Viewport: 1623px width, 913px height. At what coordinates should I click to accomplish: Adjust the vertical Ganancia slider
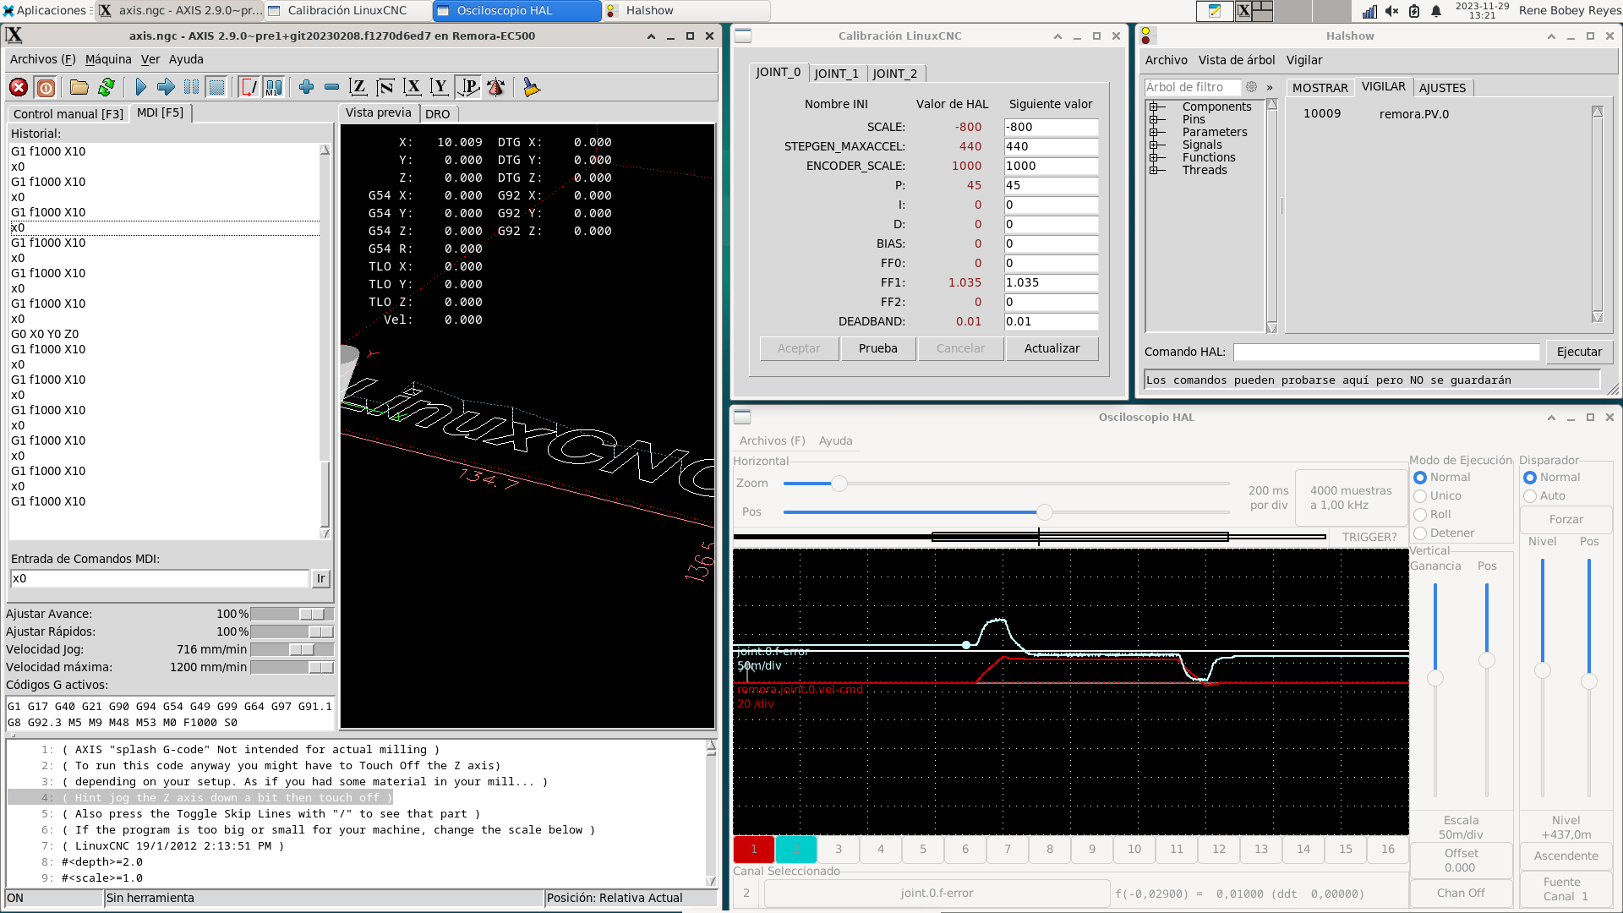pyautogui.click(x=1434, y=679)
